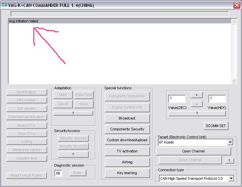The width and height of the screenshot is (242, 187).
Task: Open value converter help question mark
Action: [x=197, y=114]
